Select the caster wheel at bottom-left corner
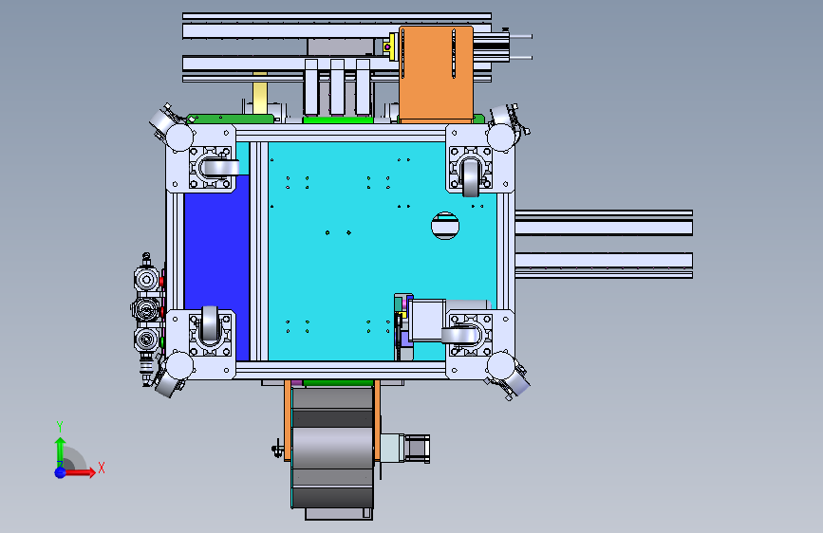Image resolution: width=823 pixels, height=533 pixels. (210, 324)
